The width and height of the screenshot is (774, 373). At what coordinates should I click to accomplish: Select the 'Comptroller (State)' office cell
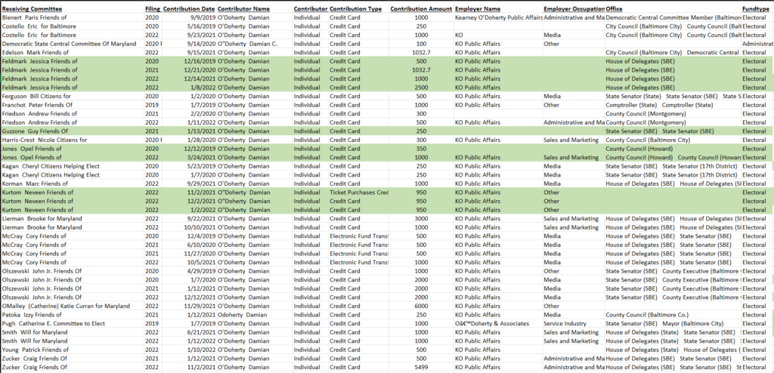(658, 105)
